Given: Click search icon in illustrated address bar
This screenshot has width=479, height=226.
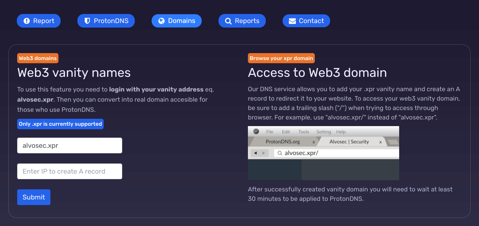Looking at the screenshot, I should point(279,153).
